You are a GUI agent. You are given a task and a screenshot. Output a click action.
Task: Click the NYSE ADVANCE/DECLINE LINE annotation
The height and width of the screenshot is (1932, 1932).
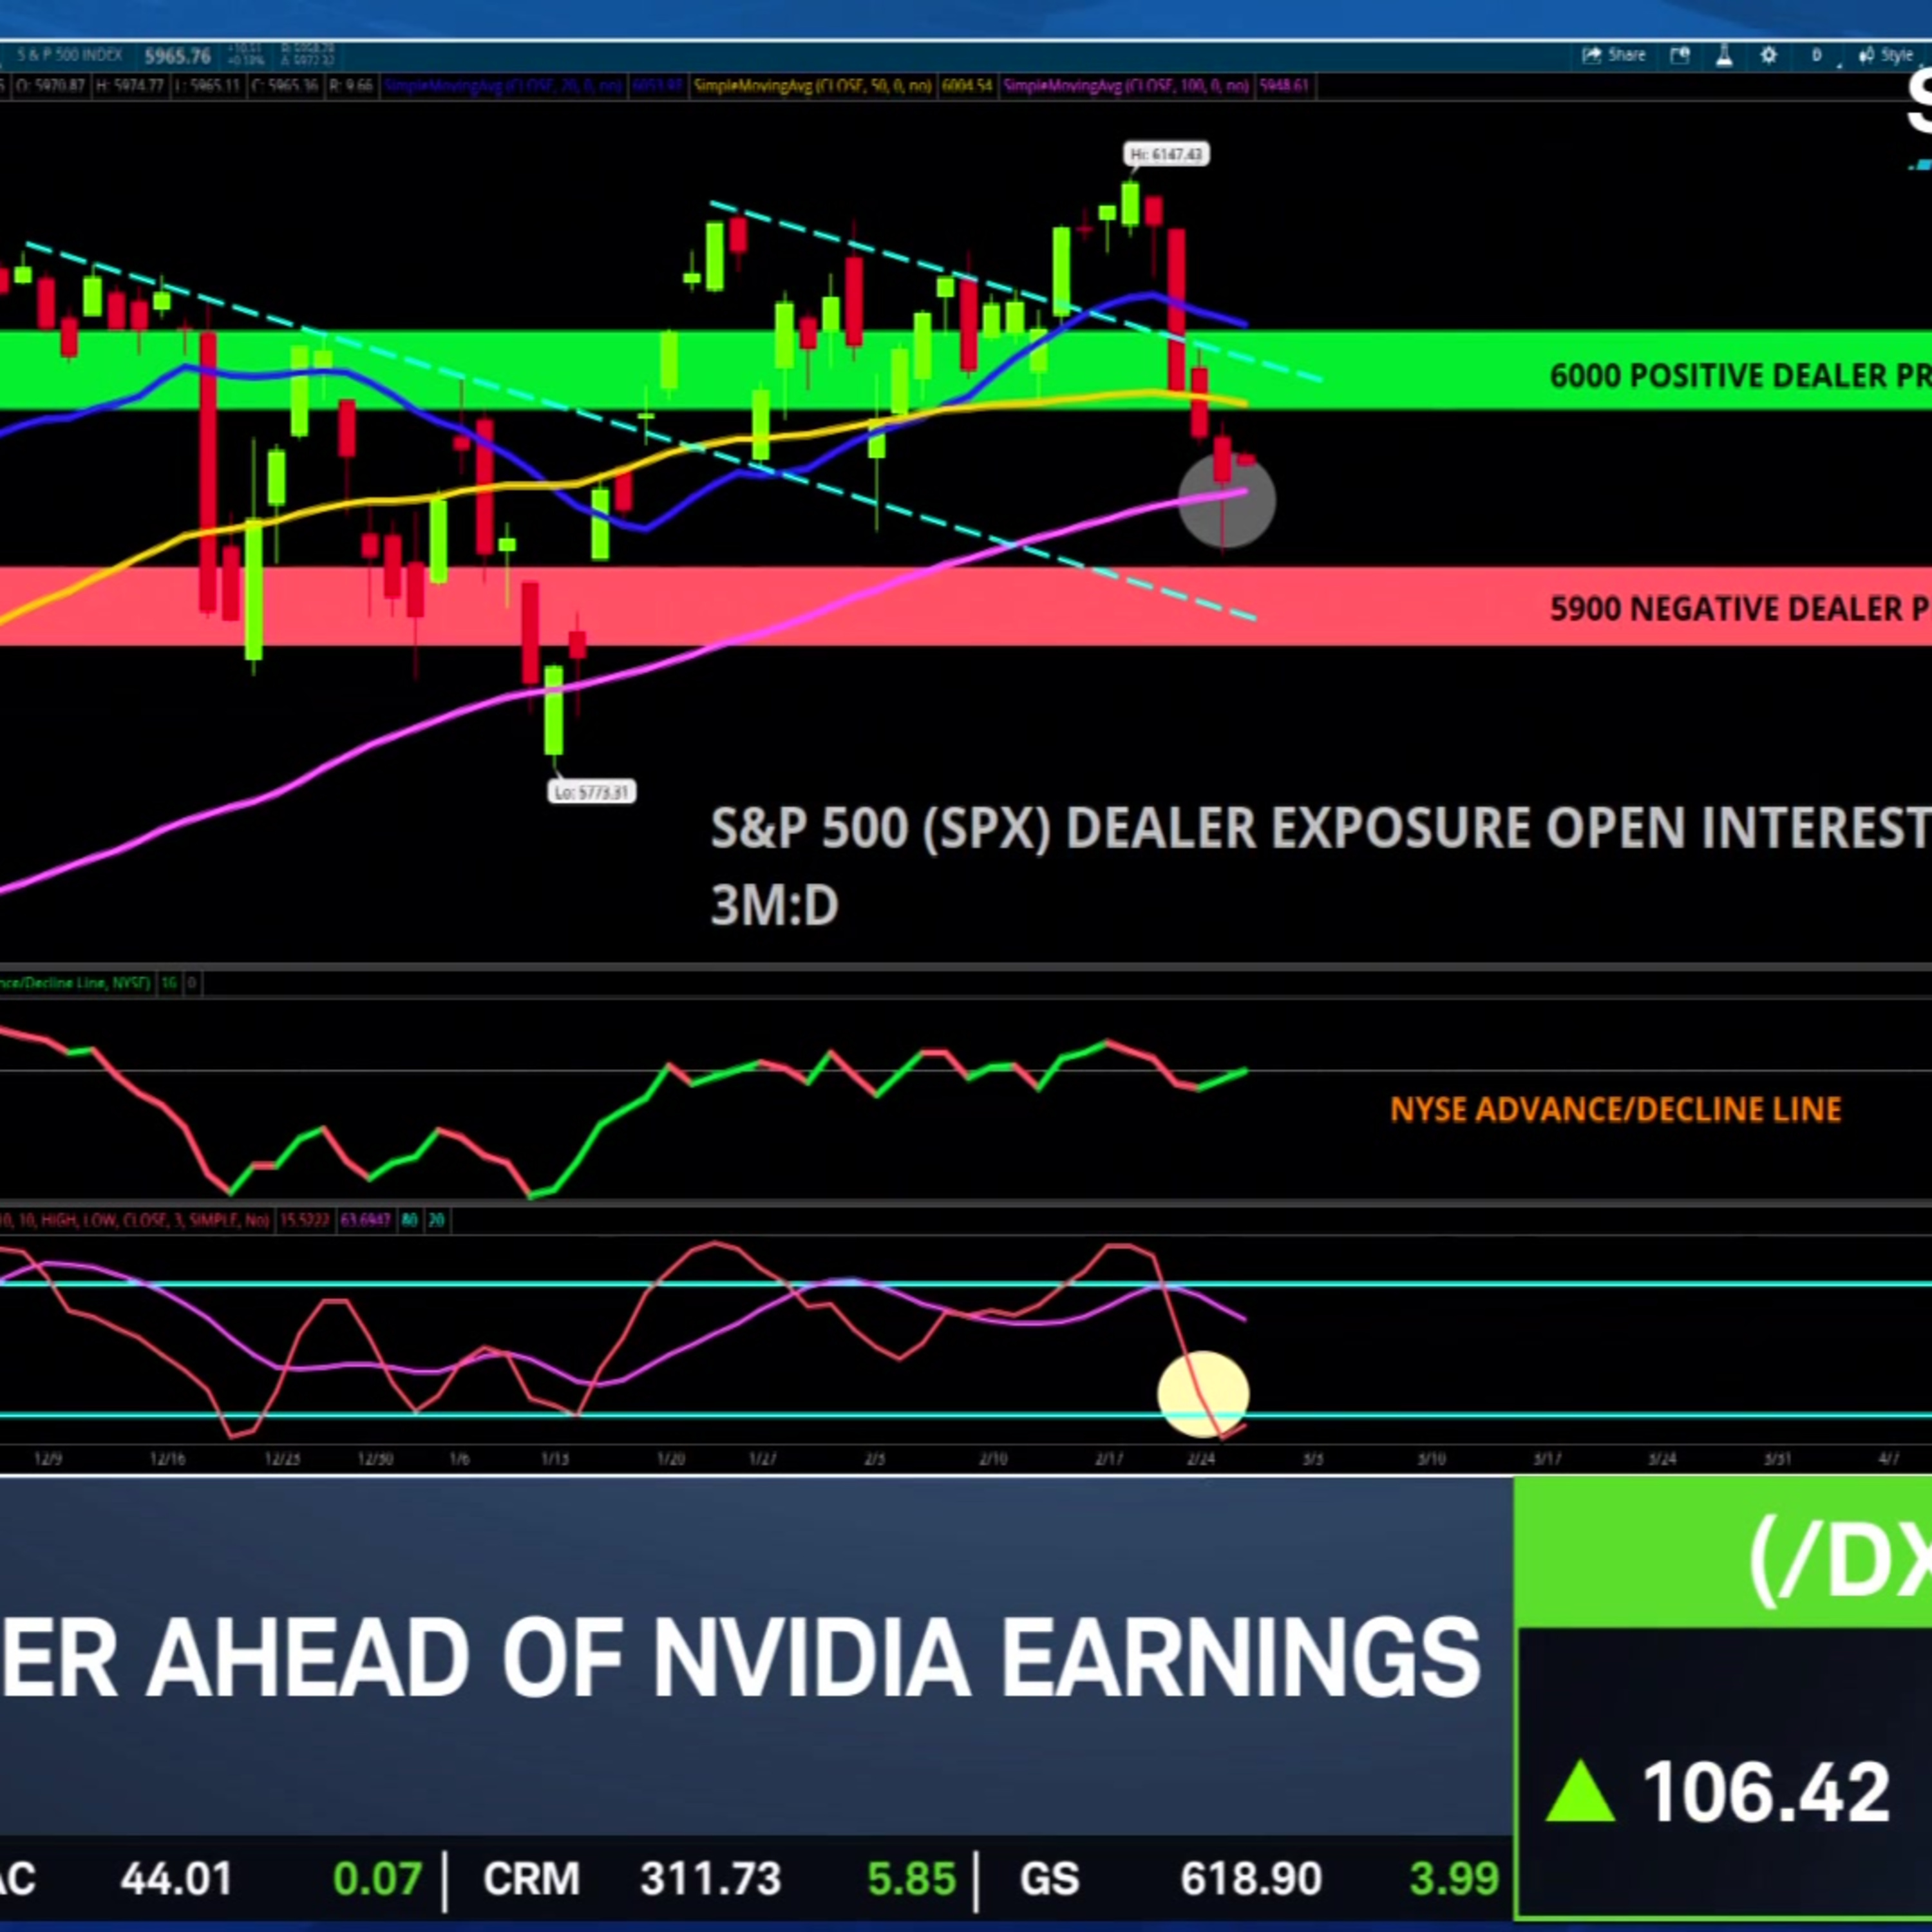[x=1615, y=1109]
